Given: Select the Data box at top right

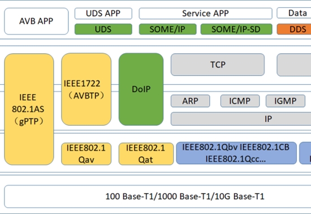Looking at the screenshot, I should point(294,13).
